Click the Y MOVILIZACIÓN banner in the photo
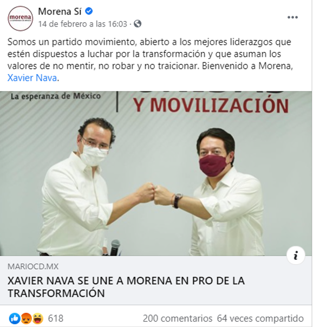Image resolution: width=313 pixels, height=327 pixels. (211, 106)
